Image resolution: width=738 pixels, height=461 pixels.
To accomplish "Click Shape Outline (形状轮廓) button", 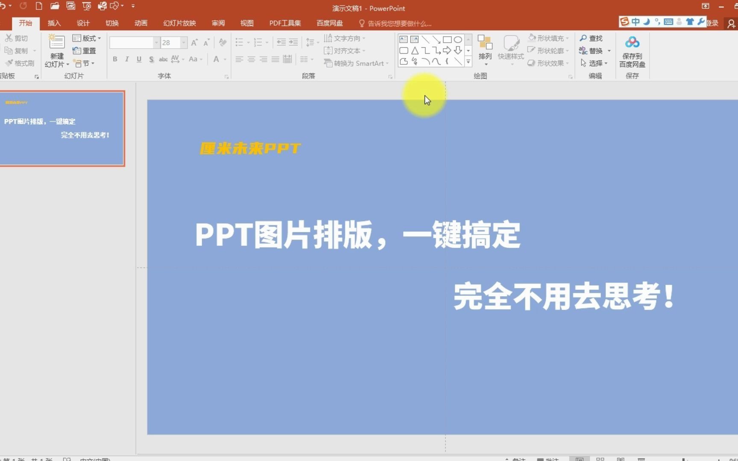I will coord(548,50).
